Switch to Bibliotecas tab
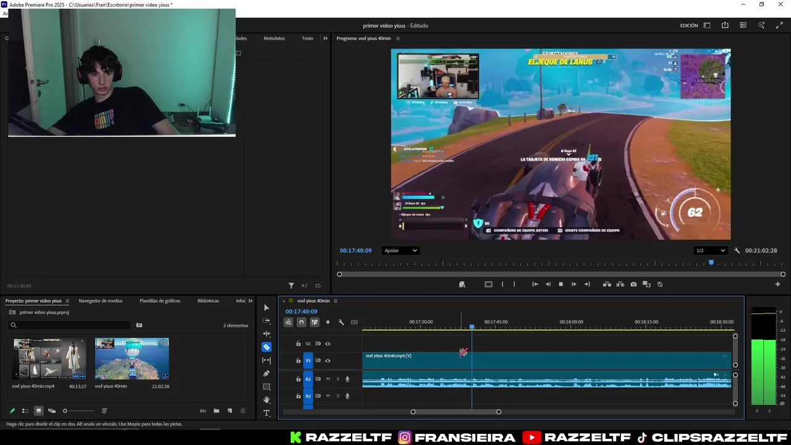Image resolution: width=791 pixels, height=445 pixels. (208, 301)
